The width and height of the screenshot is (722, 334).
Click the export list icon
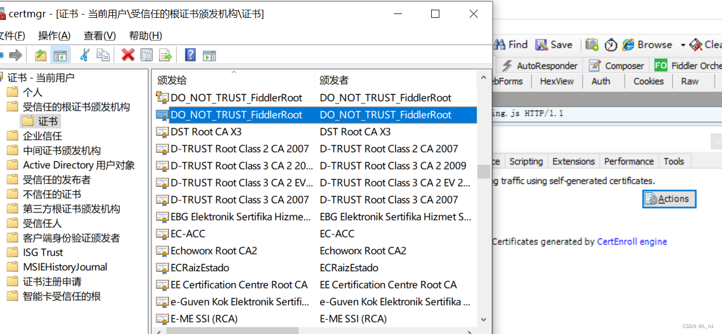165,55
